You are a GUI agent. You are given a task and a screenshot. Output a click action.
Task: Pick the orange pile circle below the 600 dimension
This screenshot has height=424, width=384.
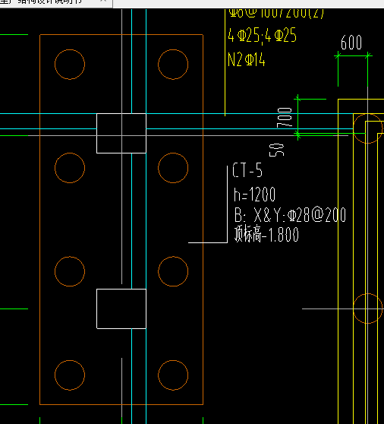[x=368, y=128]
